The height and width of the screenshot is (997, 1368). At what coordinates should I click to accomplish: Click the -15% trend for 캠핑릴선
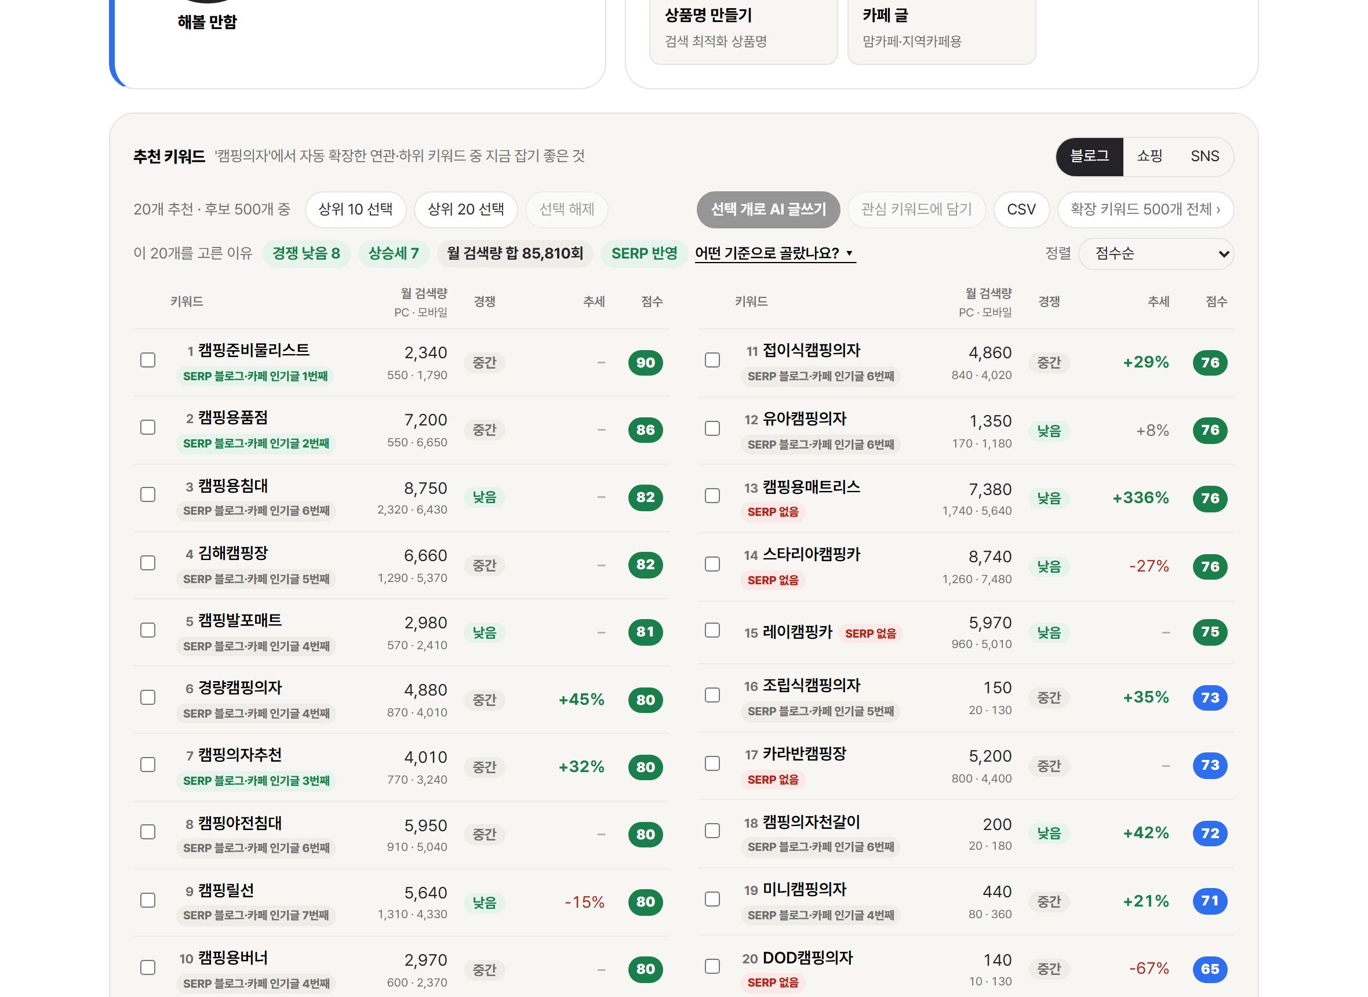pyautogui.click(x=584, y=903)
